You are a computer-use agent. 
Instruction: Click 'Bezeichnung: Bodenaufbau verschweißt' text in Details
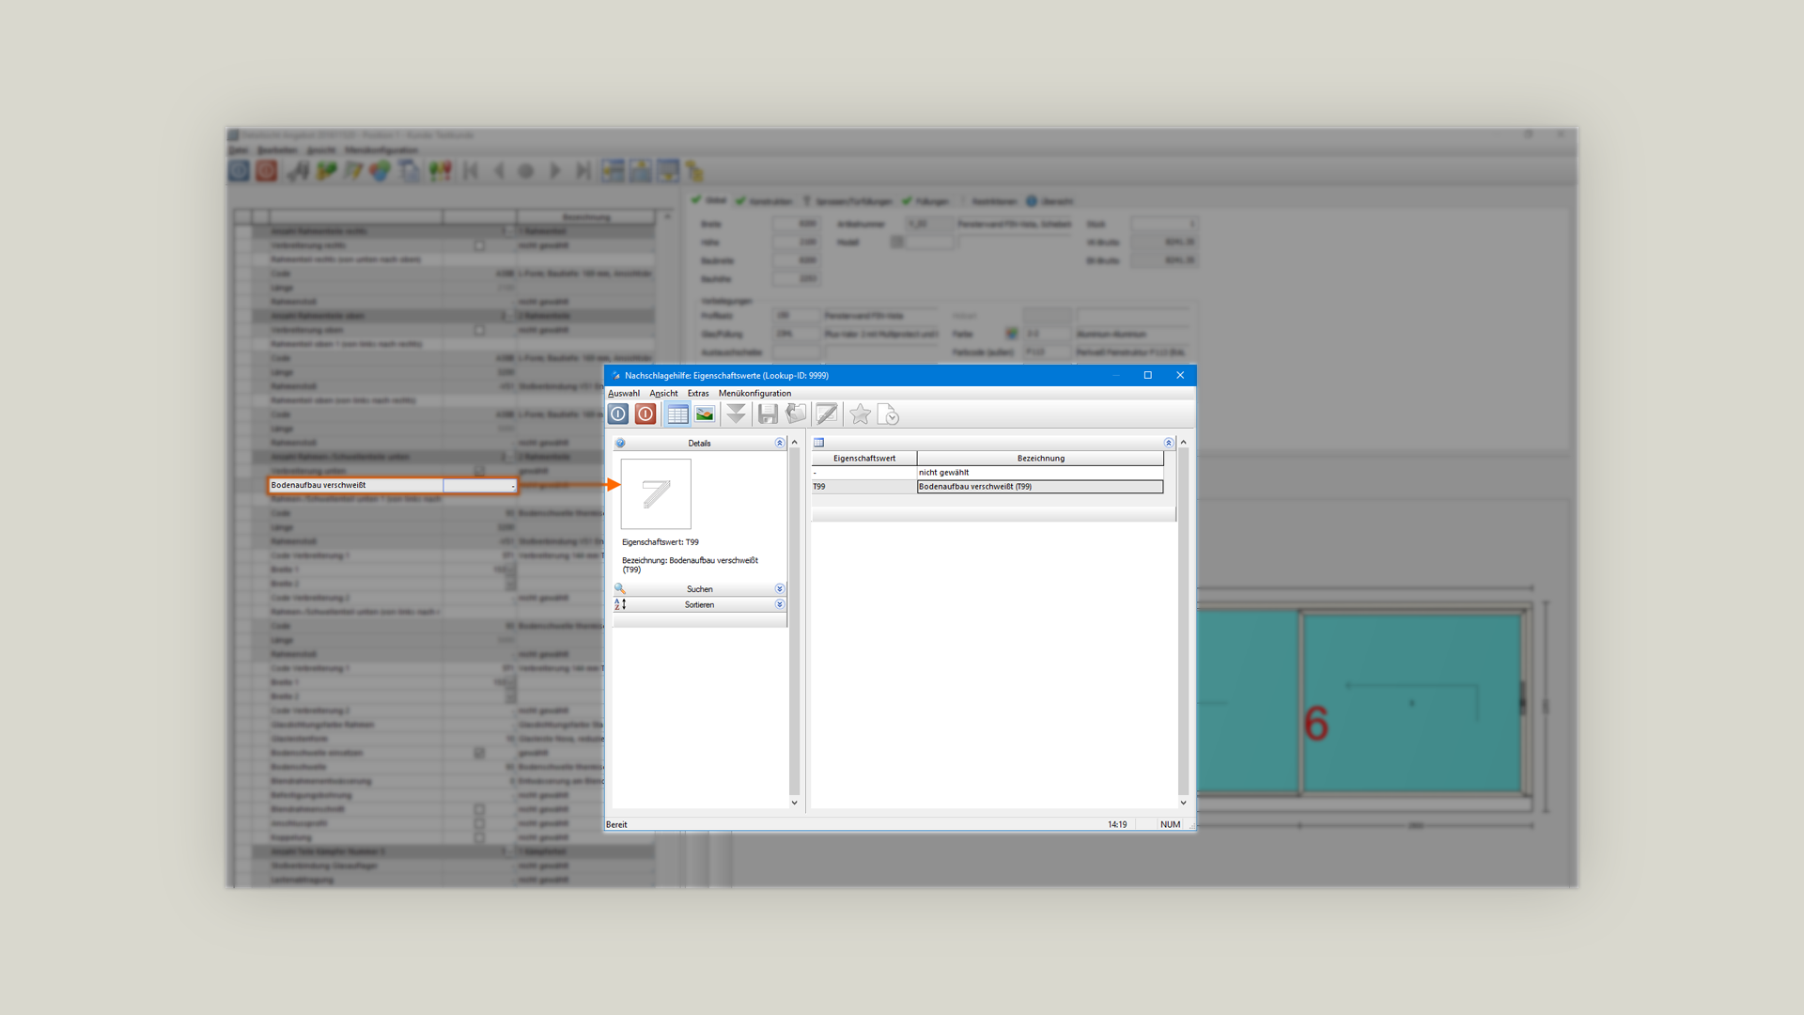(x=690, y=561)
